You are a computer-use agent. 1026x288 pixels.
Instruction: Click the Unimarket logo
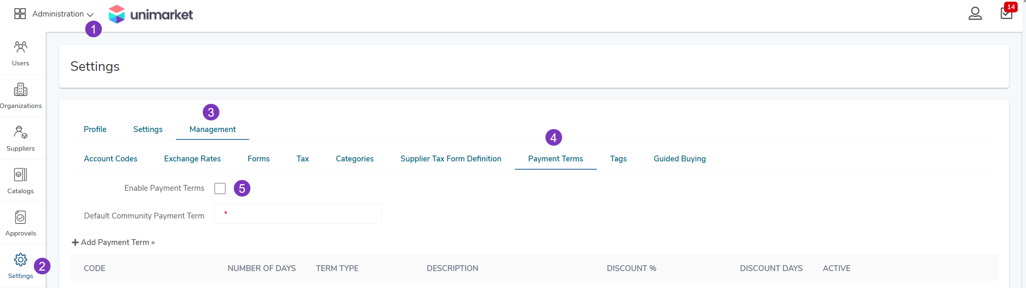click(x=151, y=14)
